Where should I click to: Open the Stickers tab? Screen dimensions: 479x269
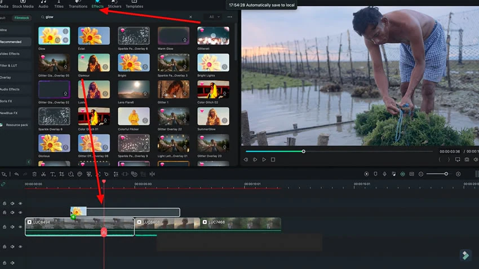coord(114,5)
